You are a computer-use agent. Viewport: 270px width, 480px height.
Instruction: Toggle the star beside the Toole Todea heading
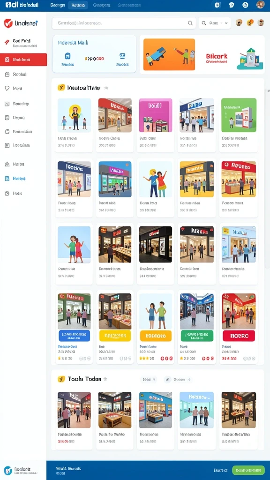point(105,379)
